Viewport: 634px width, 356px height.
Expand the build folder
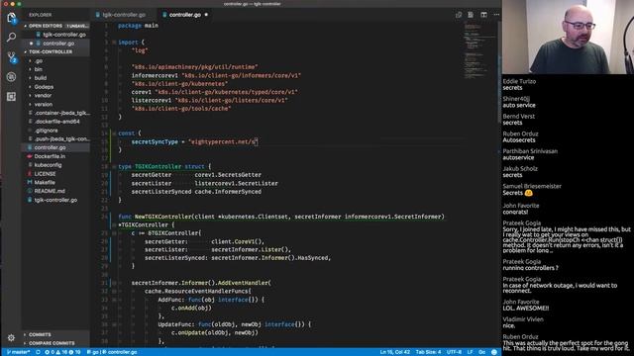56,78
